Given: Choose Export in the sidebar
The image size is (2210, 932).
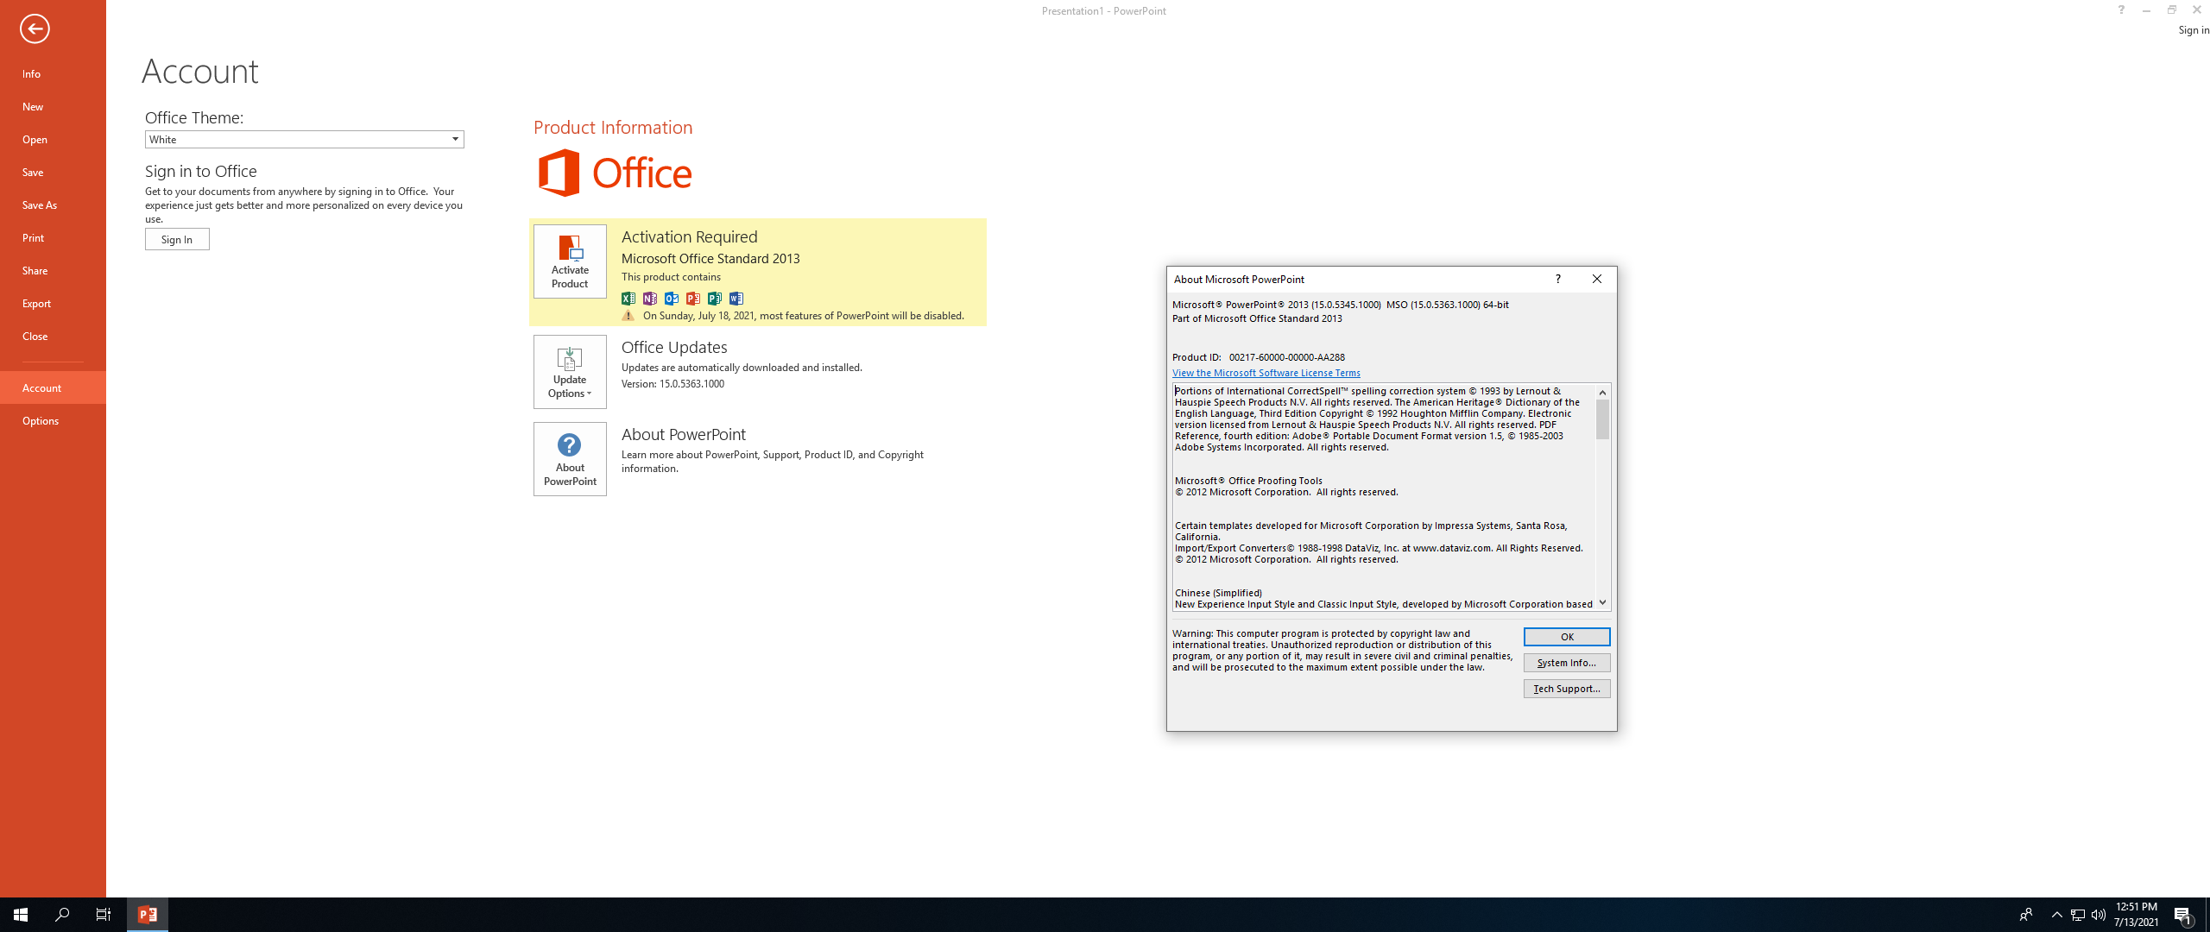Looking at the screenshot, I should coord(53,304).
